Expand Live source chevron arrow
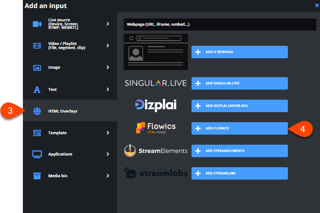Image resolution: width=320 pixels, height=213 pixels. (x=108, y=24)
